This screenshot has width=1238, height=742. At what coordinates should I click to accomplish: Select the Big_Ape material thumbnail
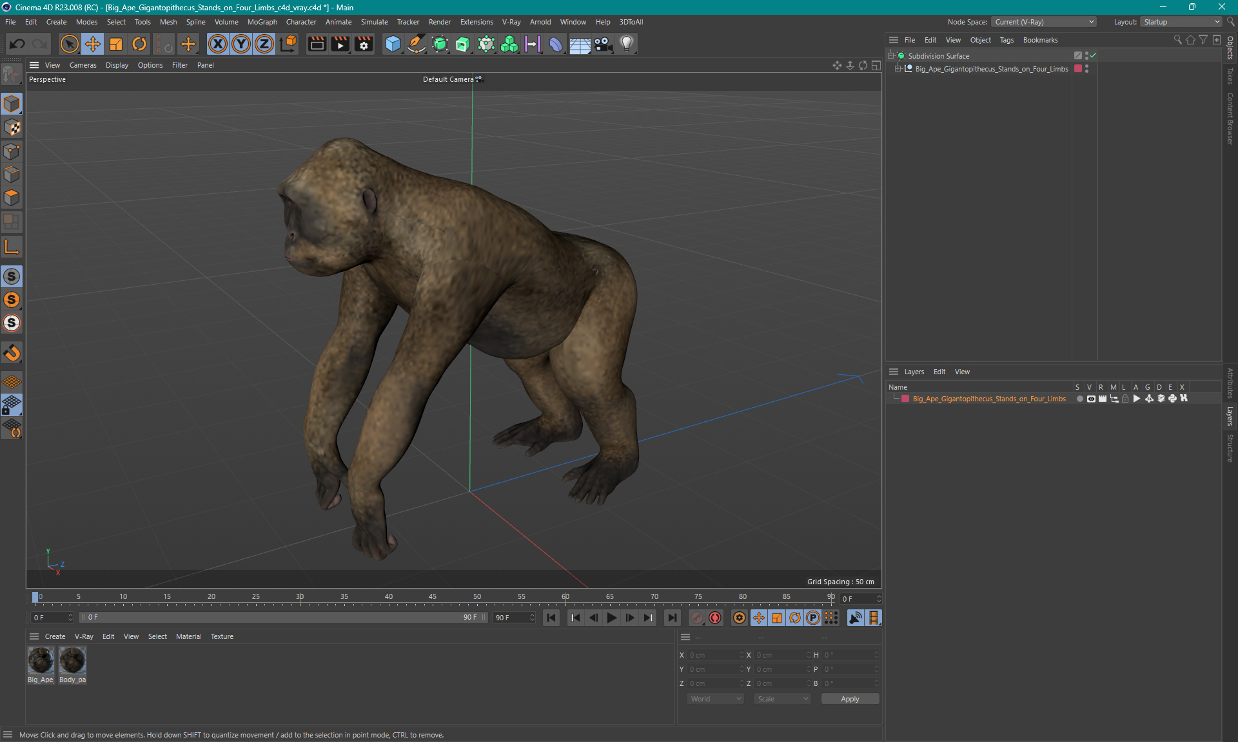[41, 660]
